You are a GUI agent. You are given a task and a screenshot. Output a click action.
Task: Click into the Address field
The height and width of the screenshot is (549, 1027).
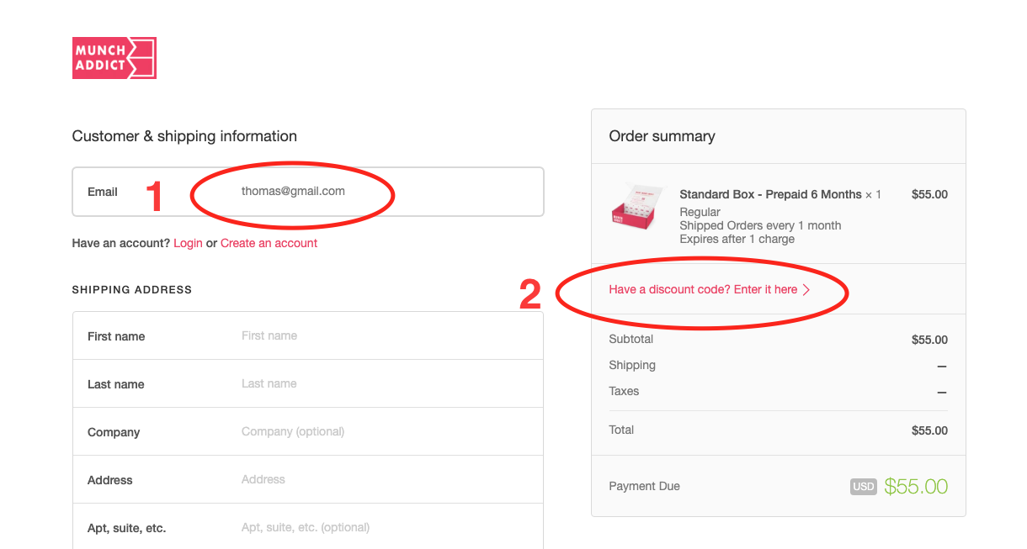pos(308,479)
